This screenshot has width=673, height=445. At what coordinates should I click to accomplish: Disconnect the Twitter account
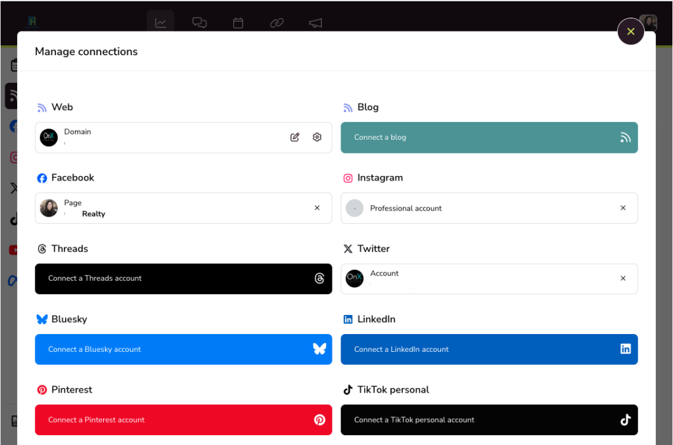point(623,279)
